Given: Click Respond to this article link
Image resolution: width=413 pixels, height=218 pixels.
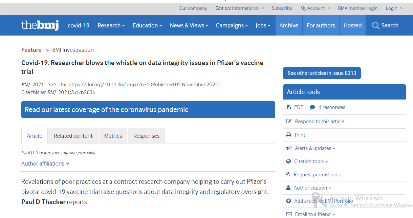Looking at the screenshot, I should 320,121.
